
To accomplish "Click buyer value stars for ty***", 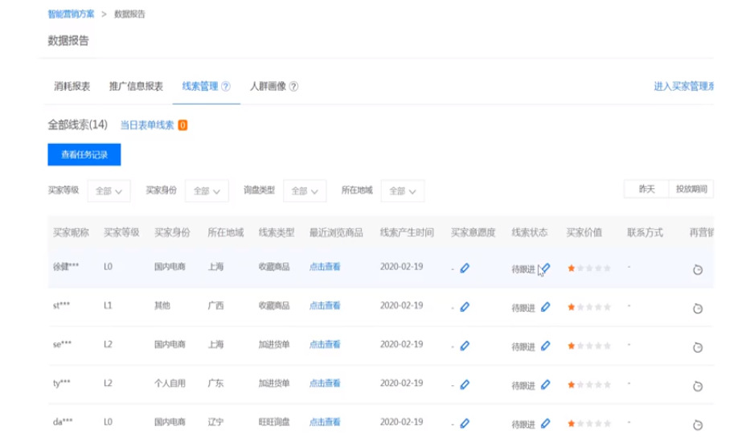I will pos(589,385).
